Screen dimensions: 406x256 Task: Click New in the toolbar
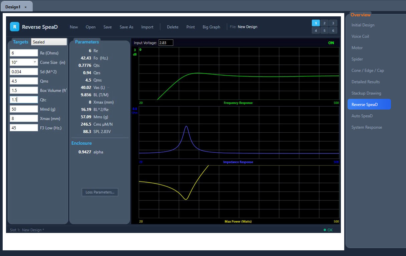tap(74, 27)
